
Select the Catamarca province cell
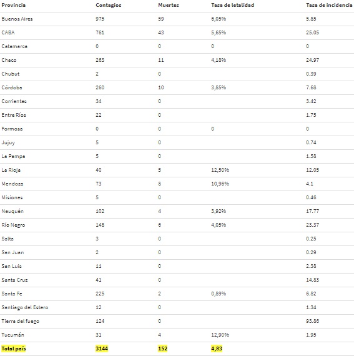(x=14, y=46)
